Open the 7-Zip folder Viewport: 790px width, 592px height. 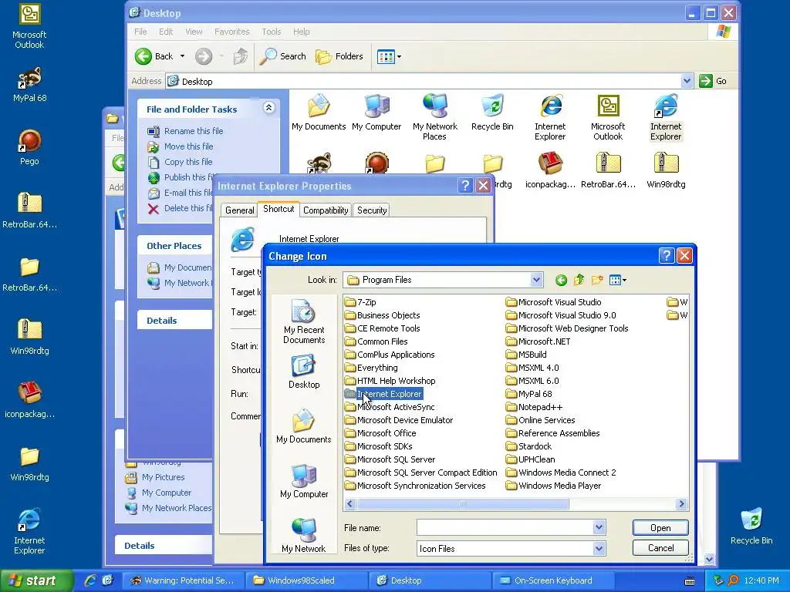click(x=361, y=302)
